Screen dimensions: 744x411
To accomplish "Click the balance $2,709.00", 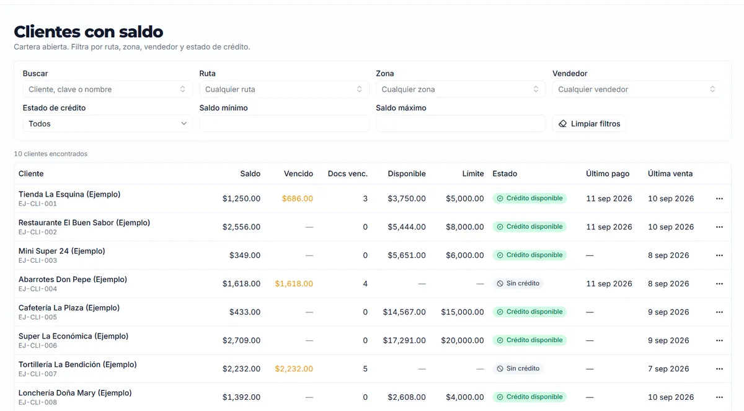I will click(x=242, y=341).
